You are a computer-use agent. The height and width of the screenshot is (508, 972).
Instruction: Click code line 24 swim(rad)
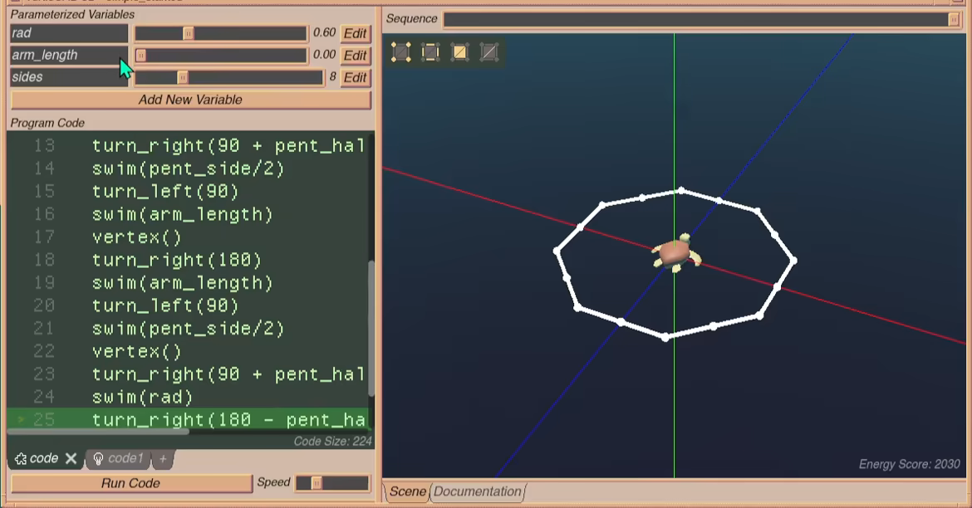[142, 397]
